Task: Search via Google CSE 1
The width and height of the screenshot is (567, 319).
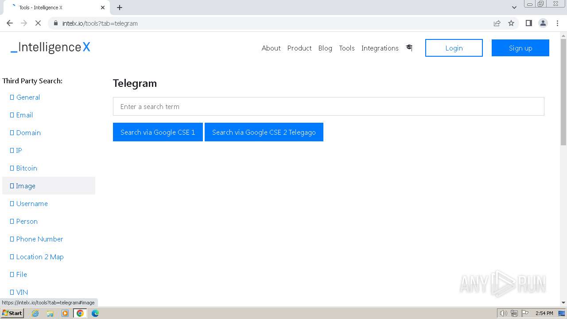Action: click(x=158, y=132)
